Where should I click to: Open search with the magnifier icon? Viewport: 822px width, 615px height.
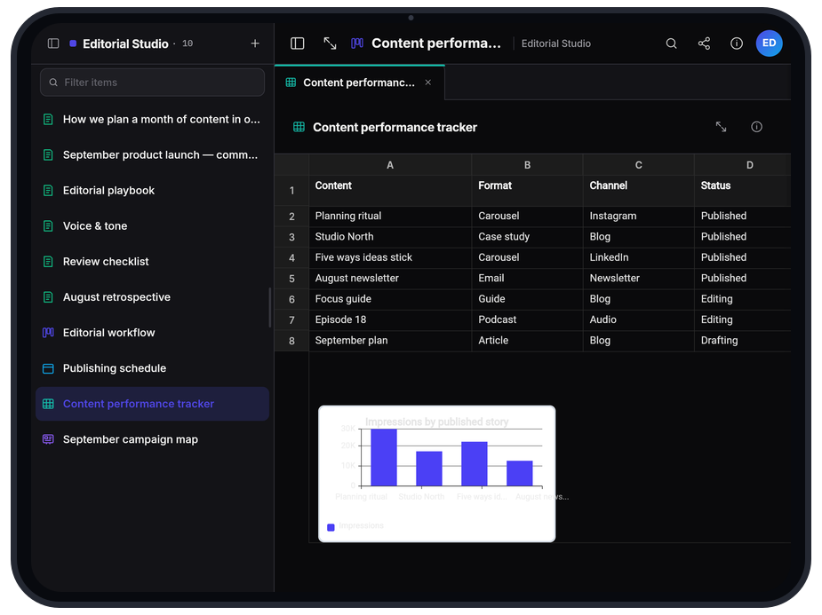click(671, 43)
